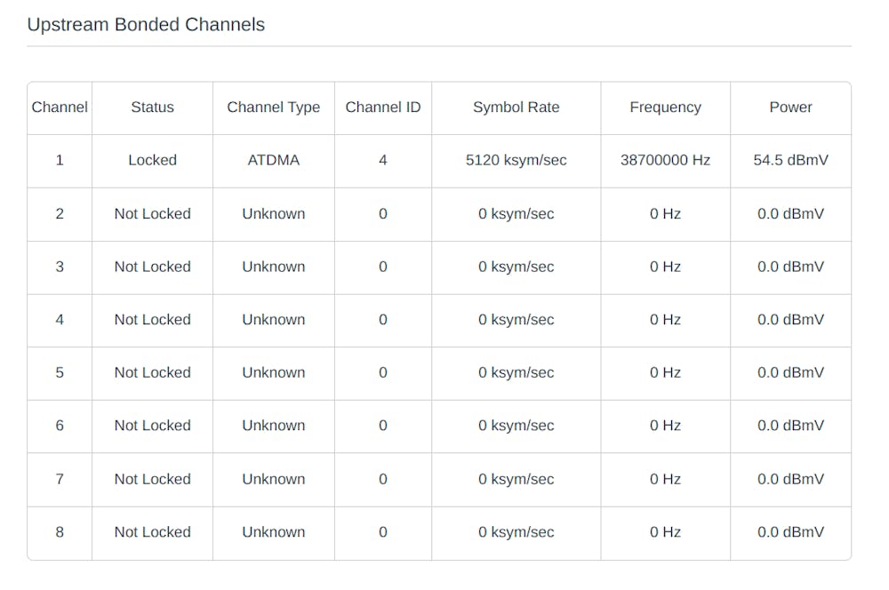Select the 38700000 Hz frequency cell
This screenshot has height=590, width=889.
[x=665, y=161]
